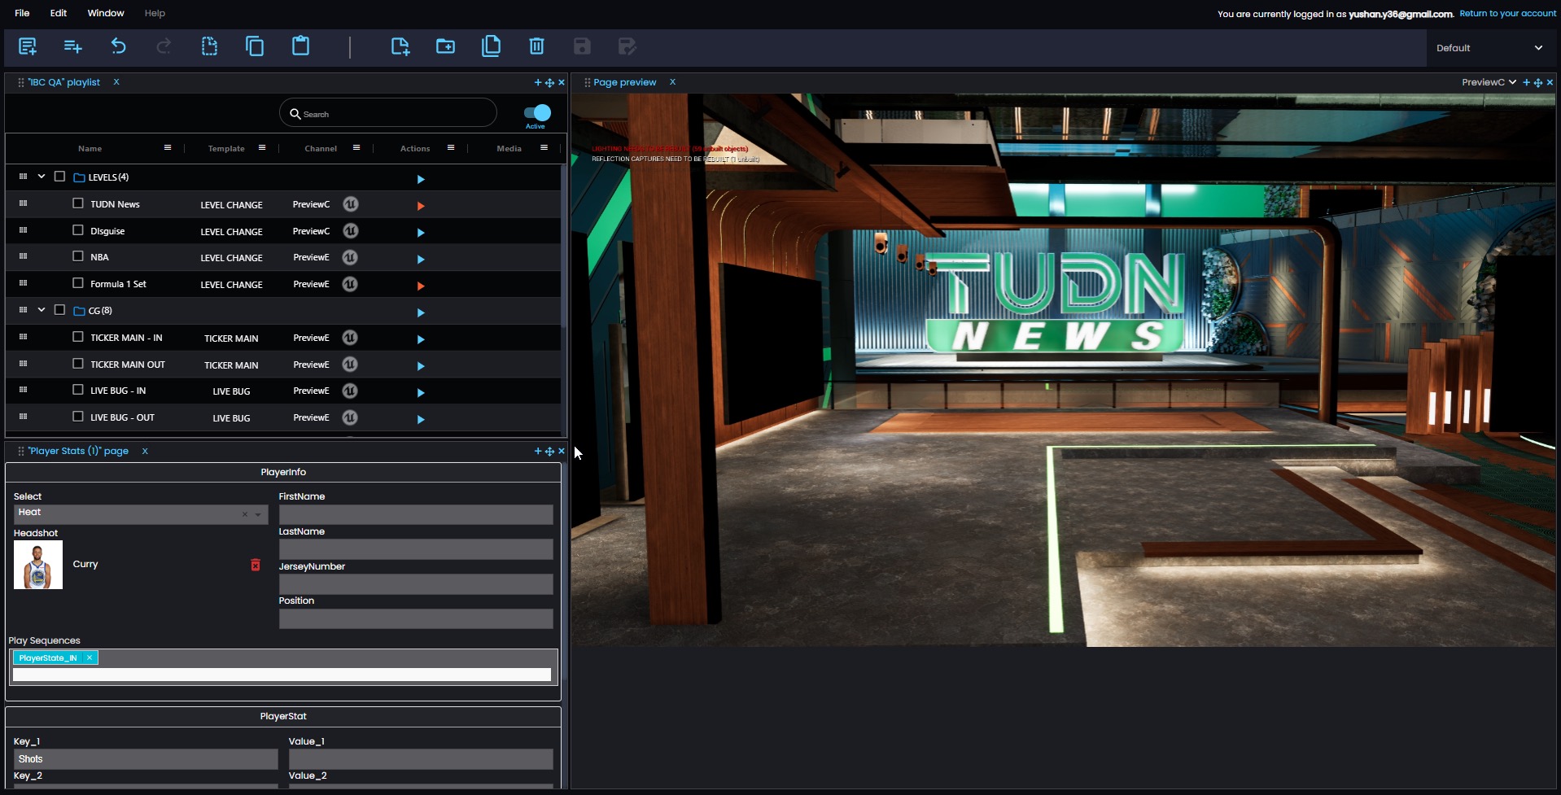Image resolution: width=1561 pixels, height=795 pixels.
Task: Play all in CG (8) folder
Action: [421, 312]
